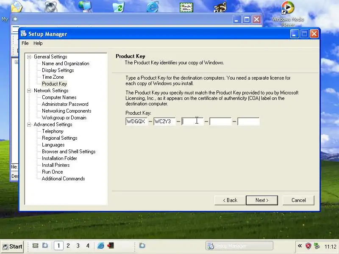
Task: Select Product Key in the tree
Action: click(x=54, y=84)
